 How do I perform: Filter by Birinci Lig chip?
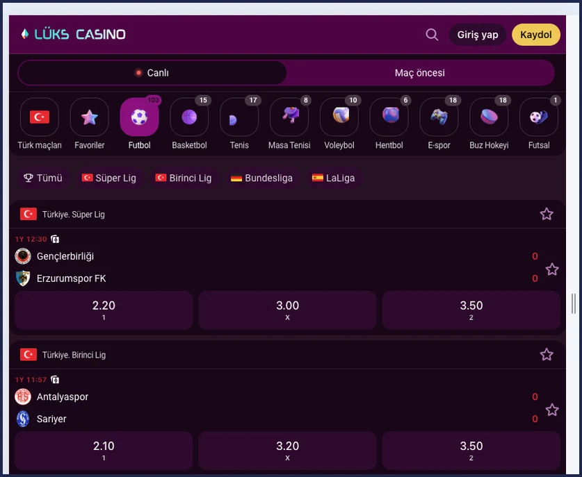184,178
